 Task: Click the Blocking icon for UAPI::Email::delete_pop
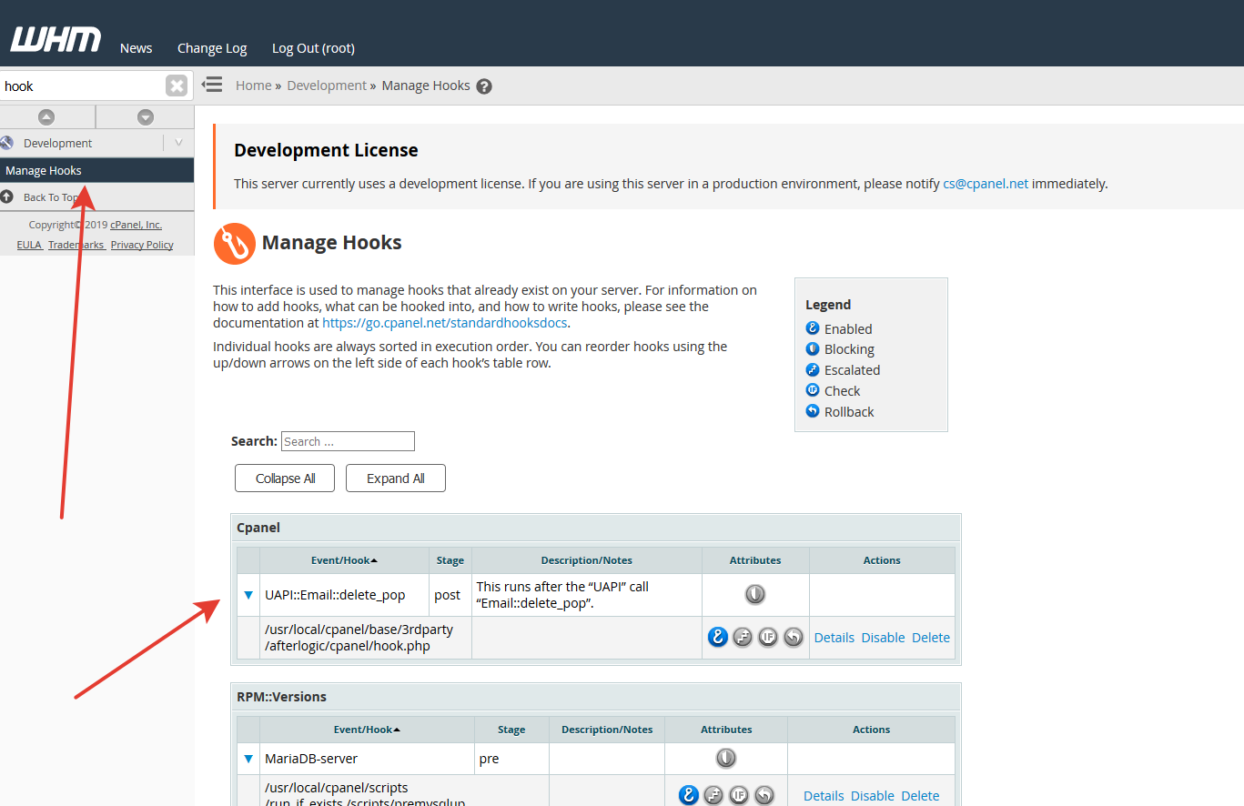pyautogui.click(x=754, y=594)
